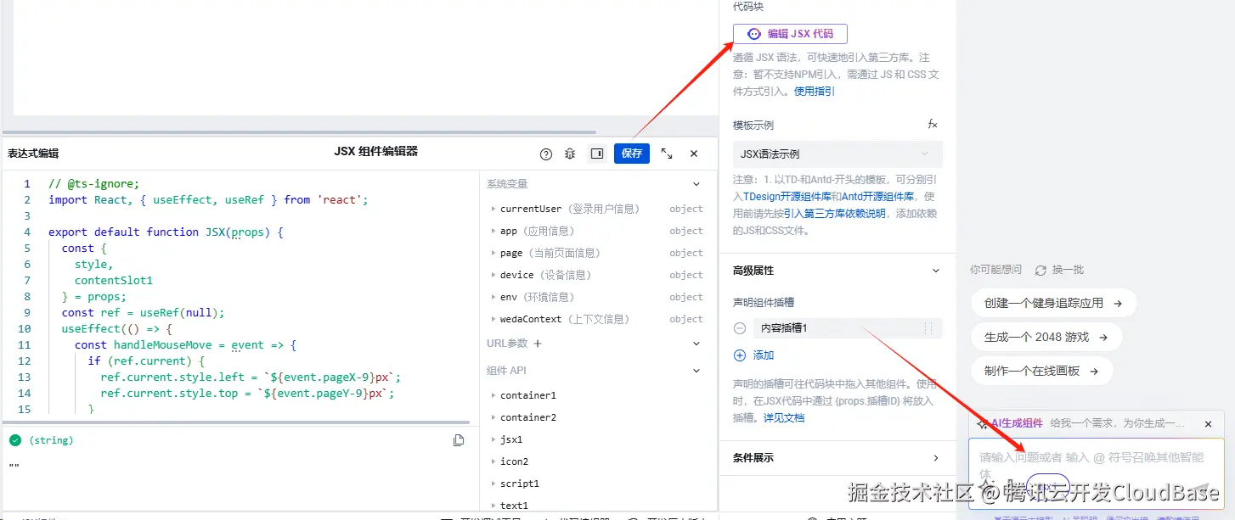
Task: Click the plus icon beside 添加
Action: (740, 355)
